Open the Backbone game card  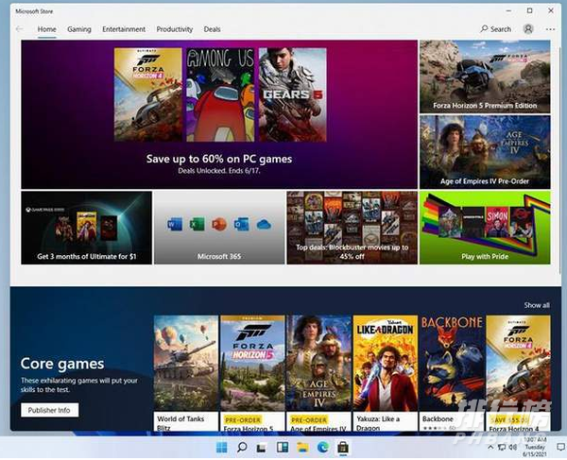(452, 373)
